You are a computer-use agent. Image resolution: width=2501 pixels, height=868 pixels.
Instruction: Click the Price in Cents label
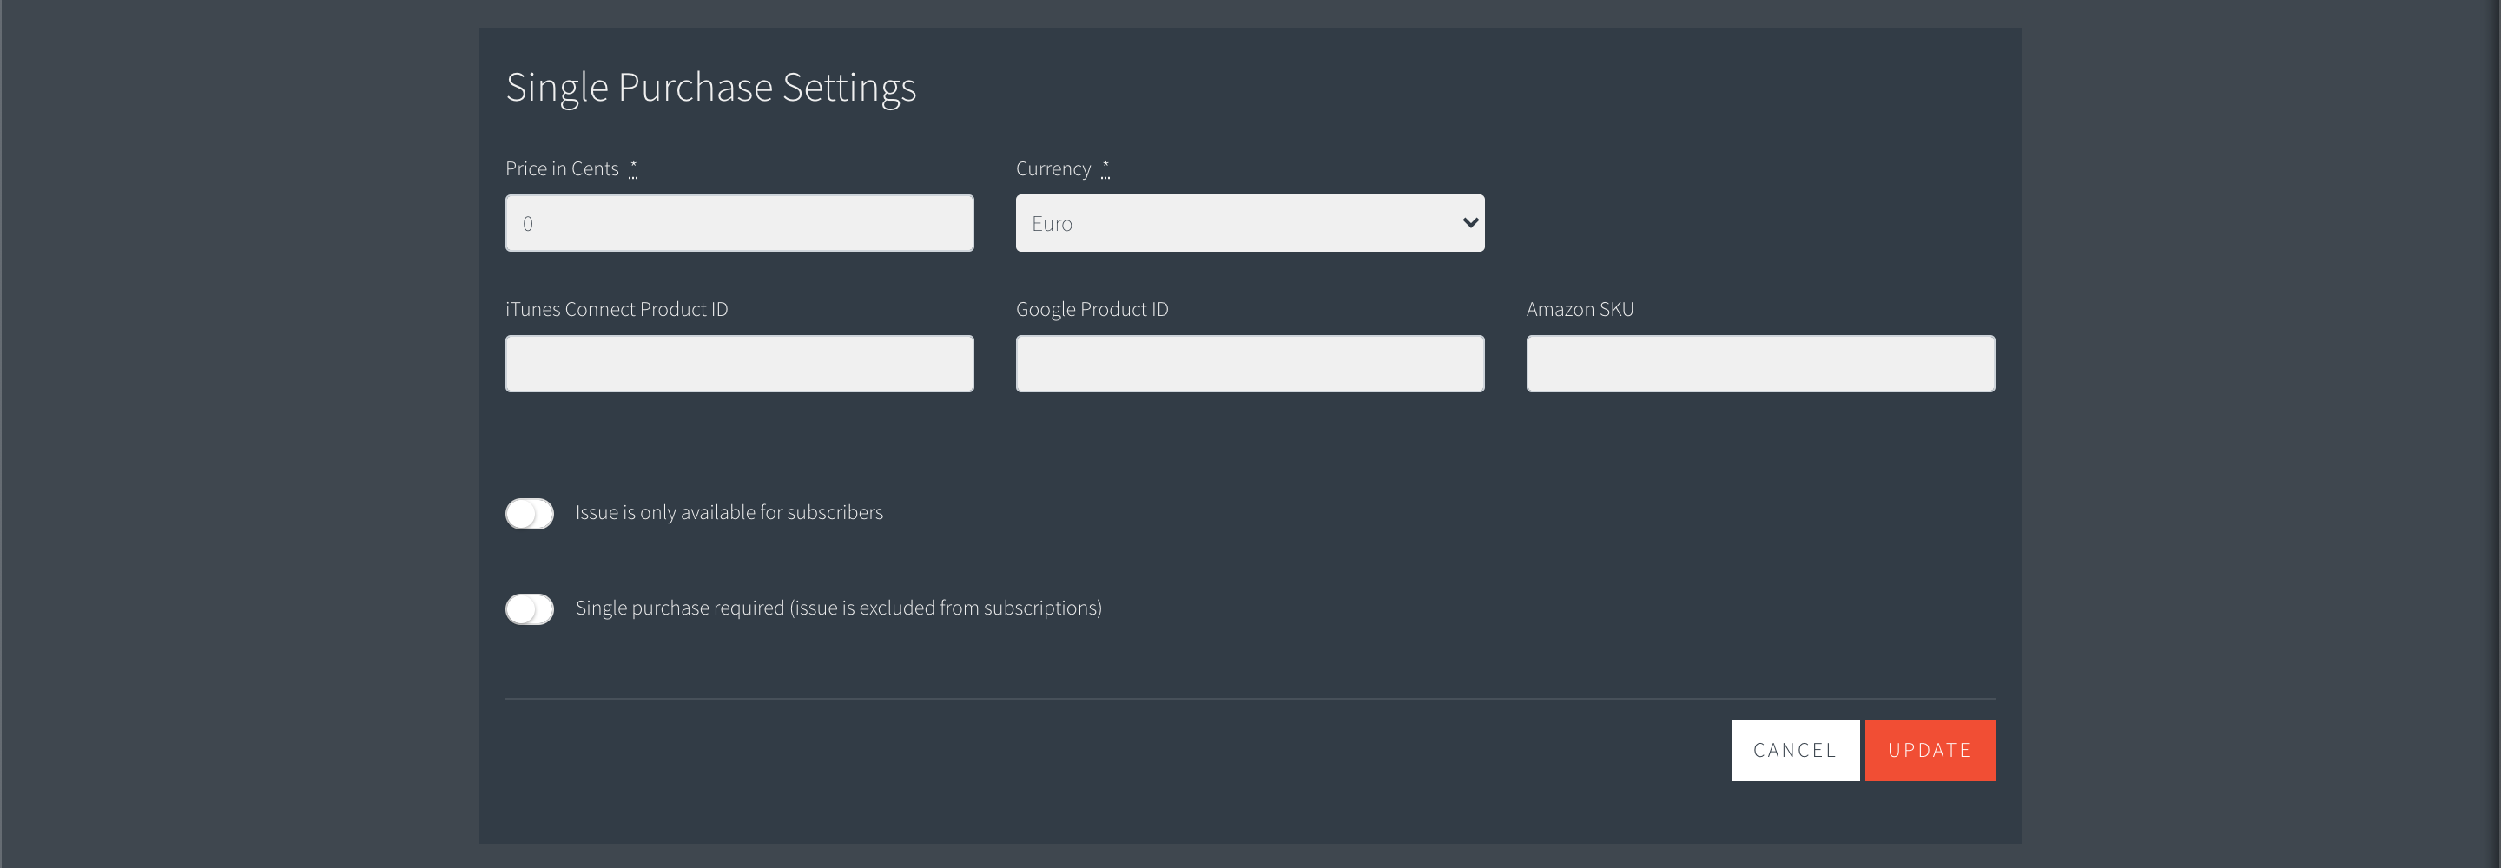point(562,169)
